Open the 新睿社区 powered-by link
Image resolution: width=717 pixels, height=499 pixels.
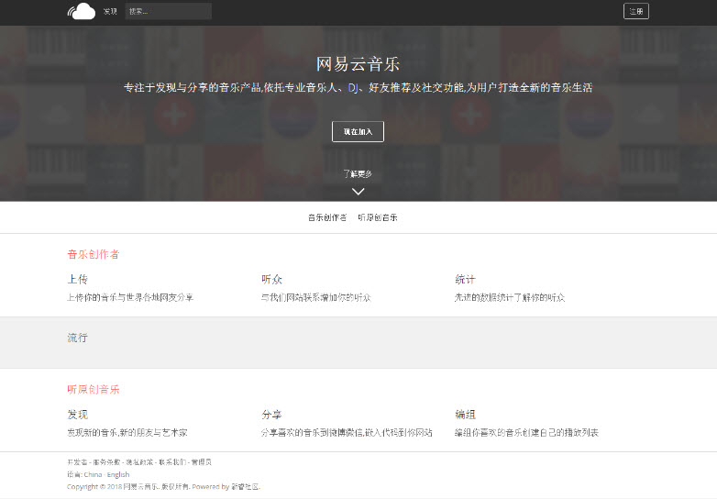tap(245, 487)
